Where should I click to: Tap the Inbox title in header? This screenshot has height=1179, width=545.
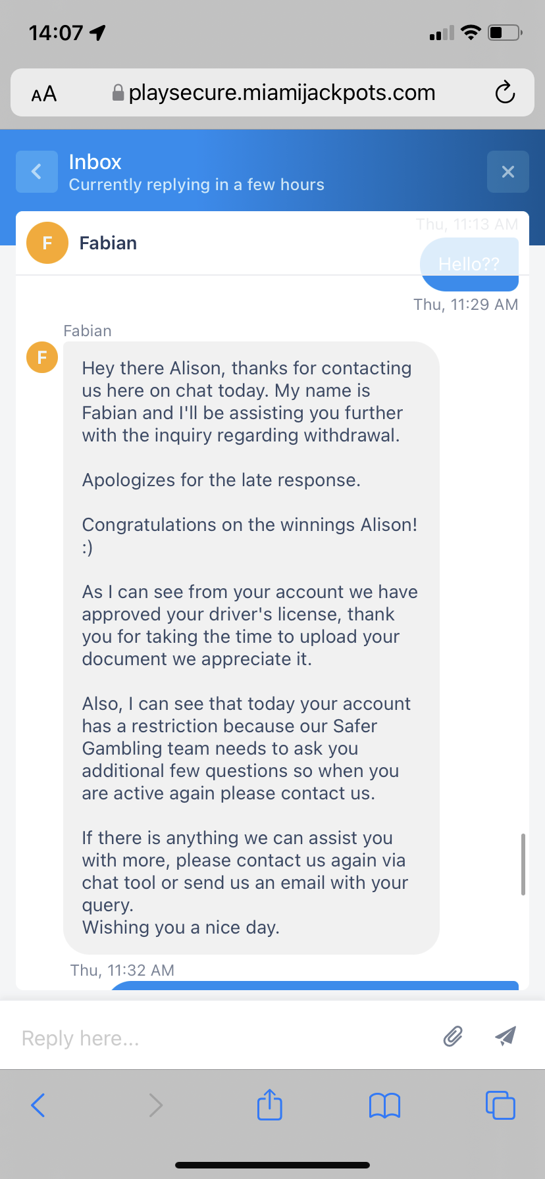pyautogui.click(x=95, y=162)
